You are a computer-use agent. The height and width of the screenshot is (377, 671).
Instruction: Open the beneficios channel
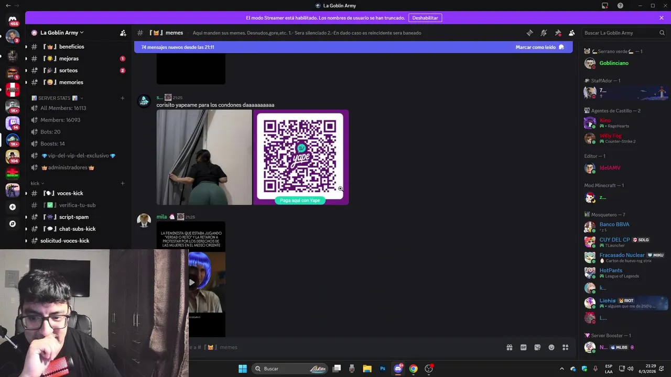click(78, 47)
